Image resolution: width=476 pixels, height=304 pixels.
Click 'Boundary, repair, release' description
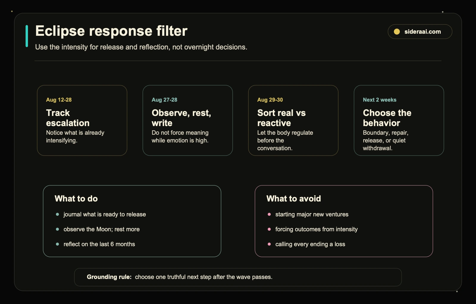(386, 140)
